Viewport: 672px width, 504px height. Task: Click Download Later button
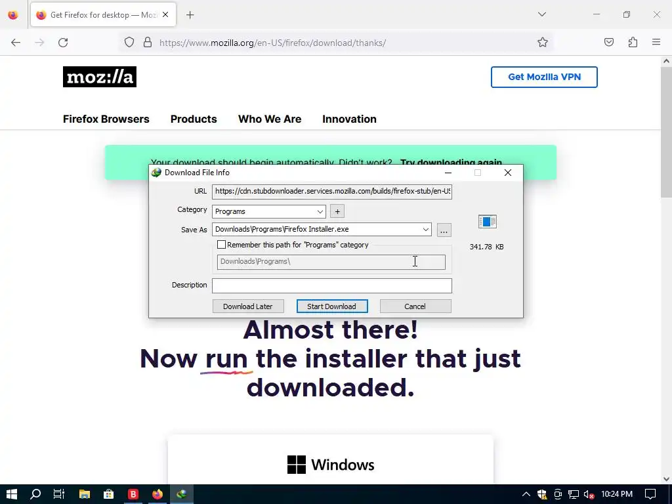point(247,306)
